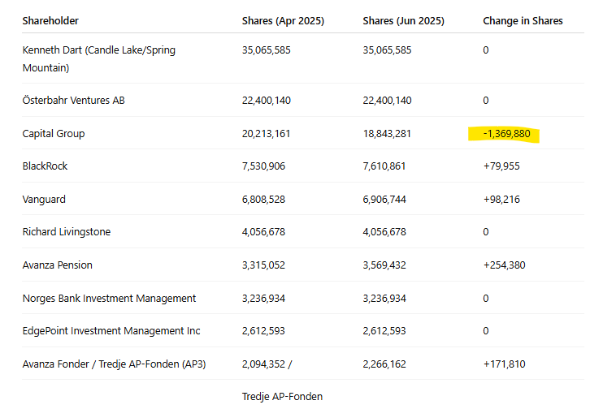Click the standalone Tredje AP-Fonden text
This screenshot has height=409, width=603.
pyautogui.click(x=282, y=397)
